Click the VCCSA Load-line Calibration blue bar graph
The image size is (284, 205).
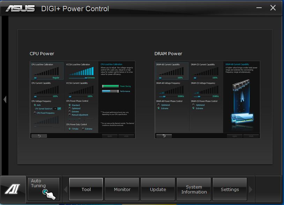click(x=81, y=71)
